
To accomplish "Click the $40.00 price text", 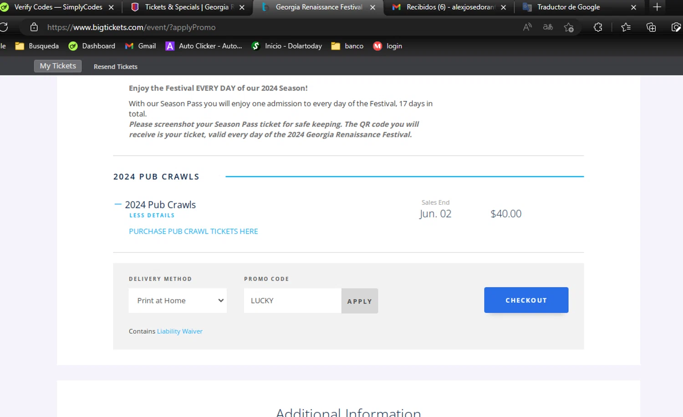I will (x=506, y=214).
